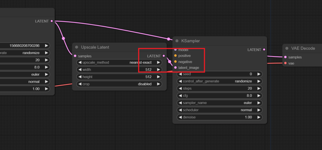Increase width value with right arrow in Upscale Latent
The image size is (322, 150).
click(158, 69)
